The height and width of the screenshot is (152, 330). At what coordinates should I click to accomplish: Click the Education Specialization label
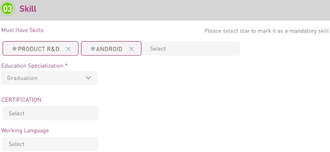[32, 66]
